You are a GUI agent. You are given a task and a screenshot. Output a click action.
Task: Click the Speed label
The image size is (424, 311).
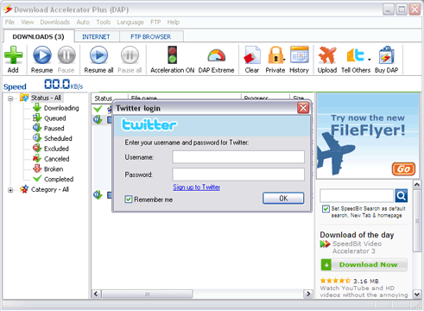point(15,86)
